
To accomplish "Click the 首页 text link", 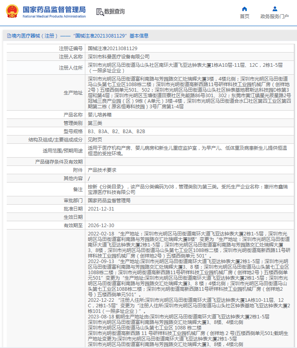I will (244, 17).
